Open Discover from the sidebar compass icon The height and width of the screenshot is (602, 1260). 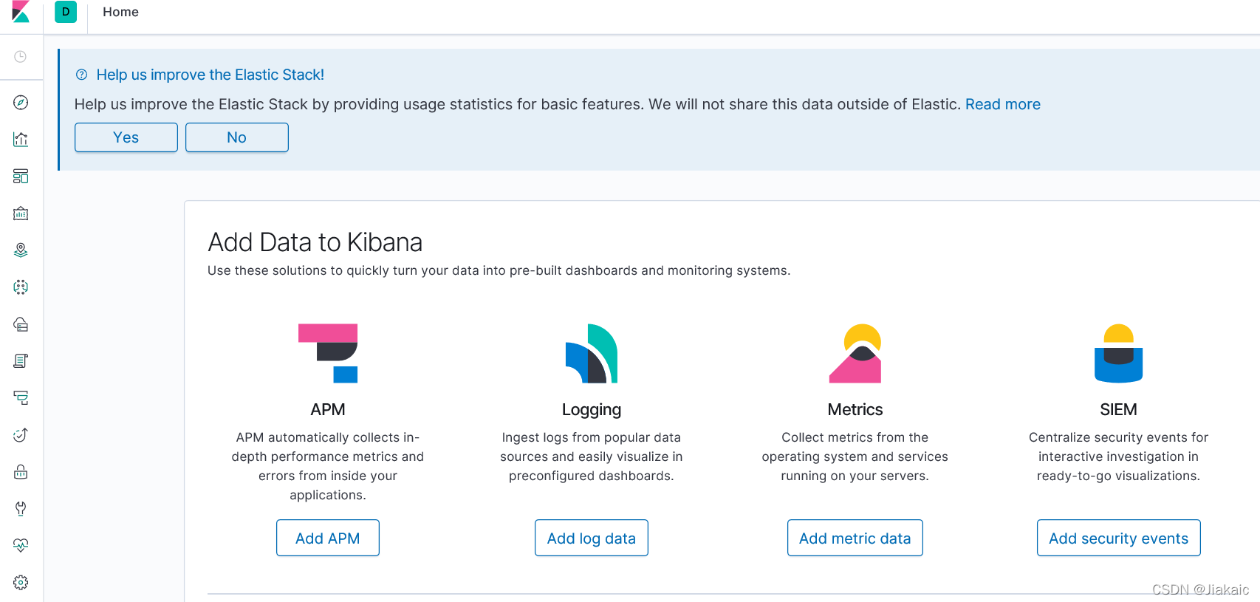coord(21,103)
